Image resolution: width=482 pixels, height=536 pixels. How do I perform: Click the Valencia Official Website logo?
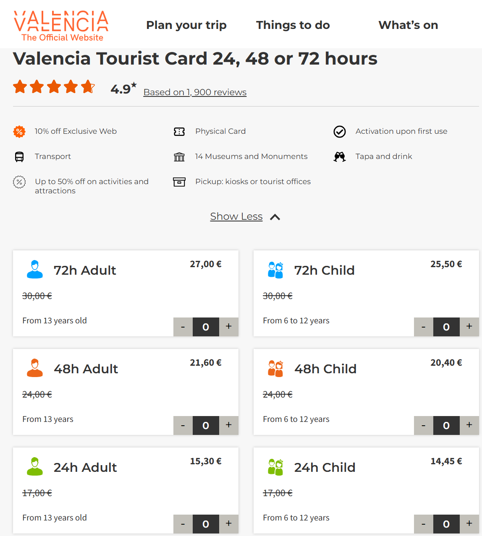(61, 26)
